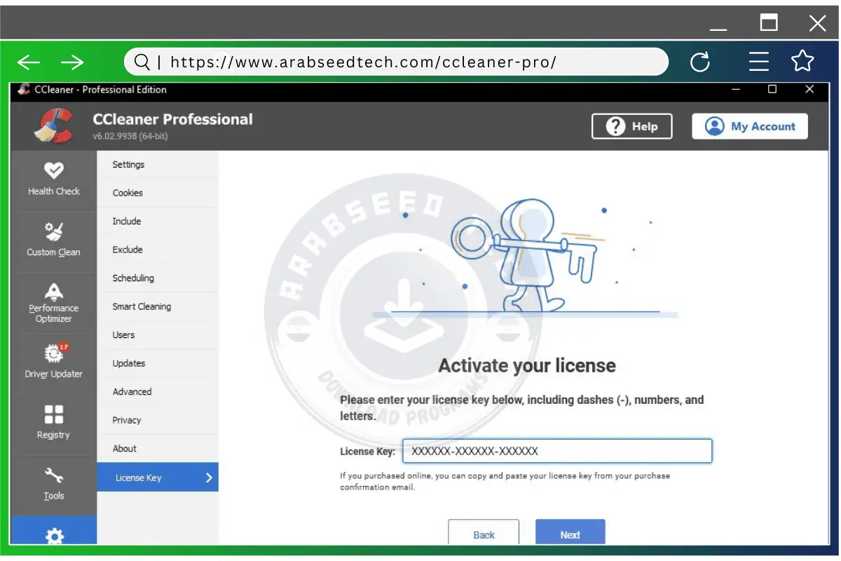Navigate back with the browser arrow

(28, 62)
